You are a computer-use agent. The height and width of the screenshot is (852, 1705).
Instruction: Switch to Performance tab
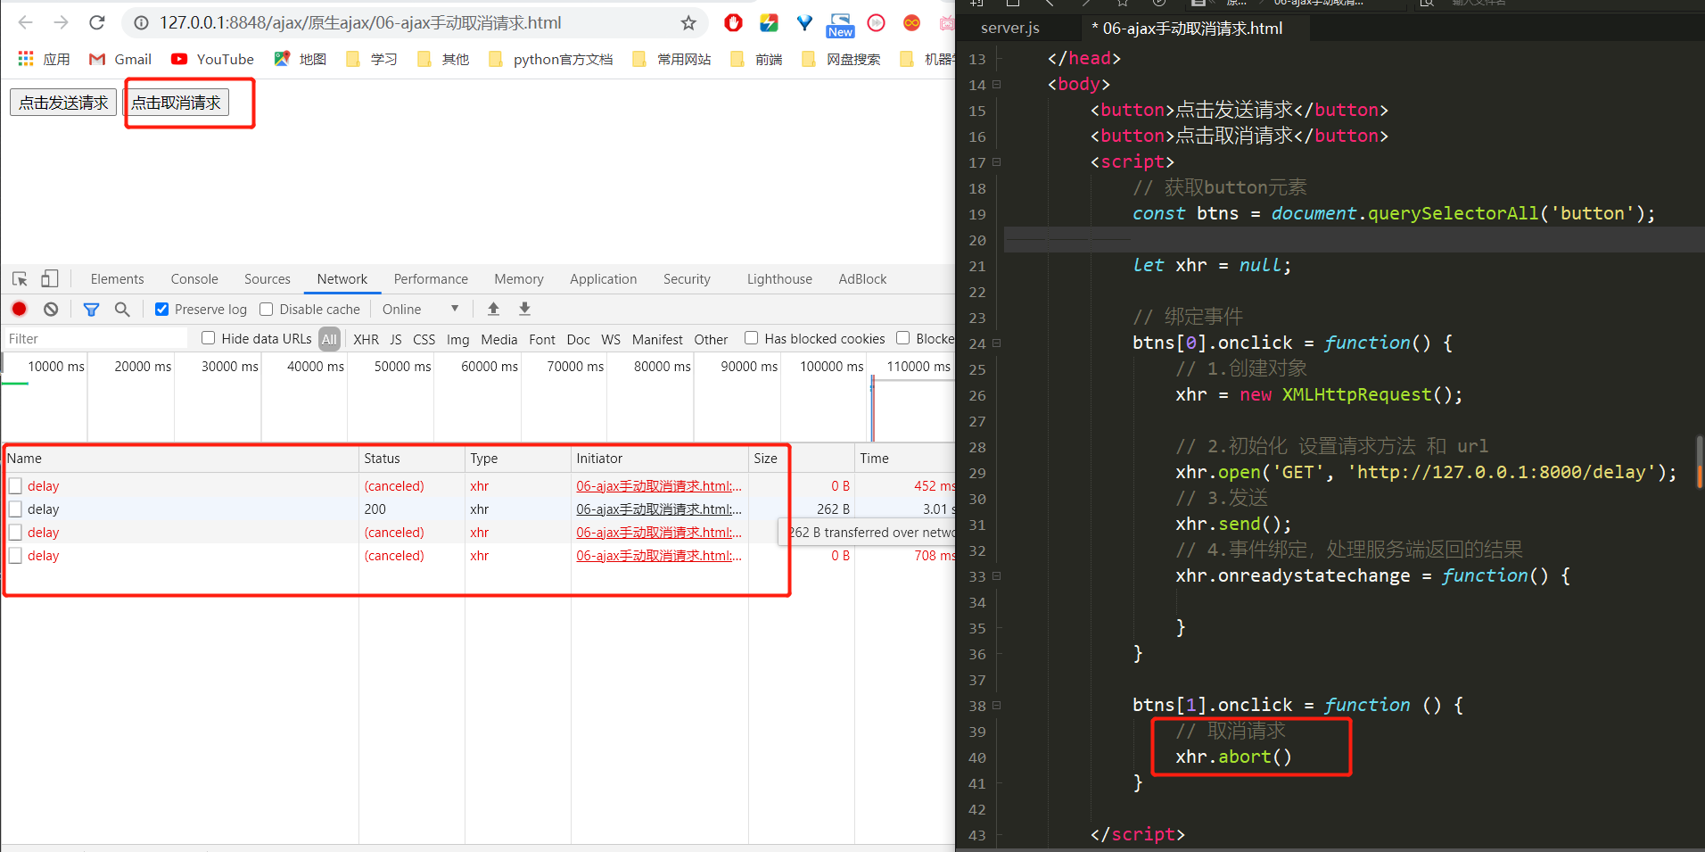(431, 279)
